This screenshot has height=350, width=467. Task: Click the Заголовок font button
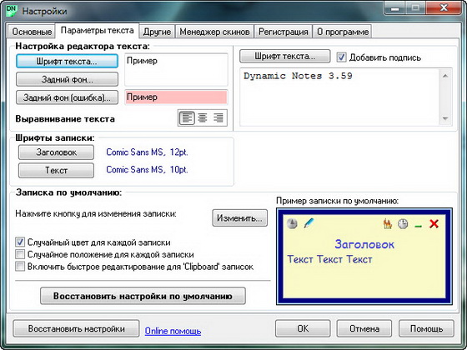click(57, 152)
